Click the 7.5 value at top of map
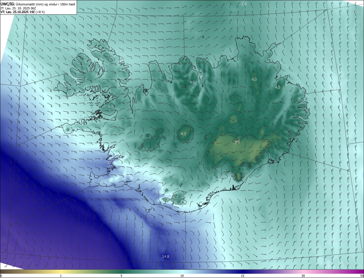This screenshot has width=364, height=278. click(244, 4)
